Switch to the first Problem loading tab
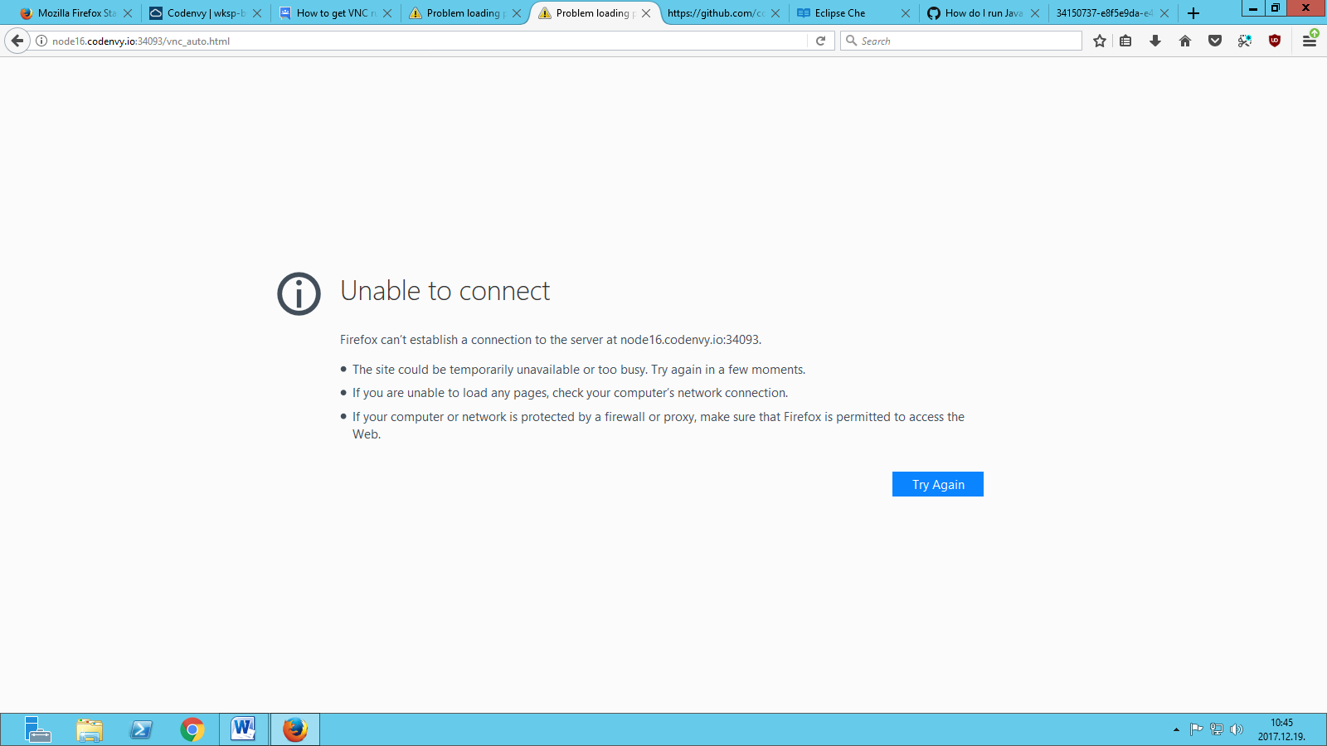This screenshot has width=1327, height=746. click(465, 13)
